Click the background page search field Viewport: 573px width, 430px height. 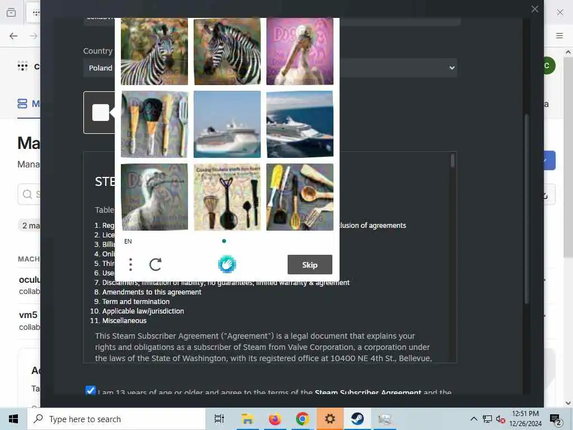click(x=29, y=194)
